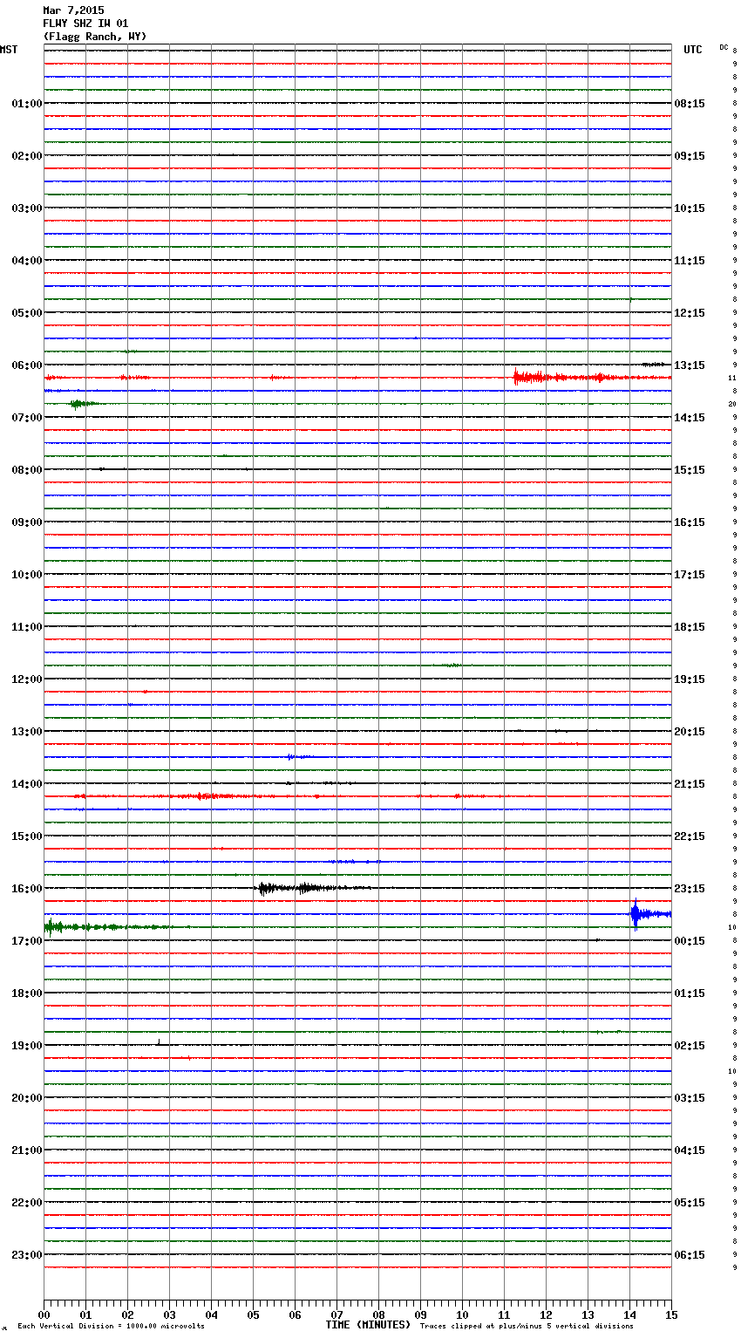Image resolution: width=741 pixels, height=1338 pixels.
Task: Click the black seismic event on the 16:00 trace
Action: [314, 889]
